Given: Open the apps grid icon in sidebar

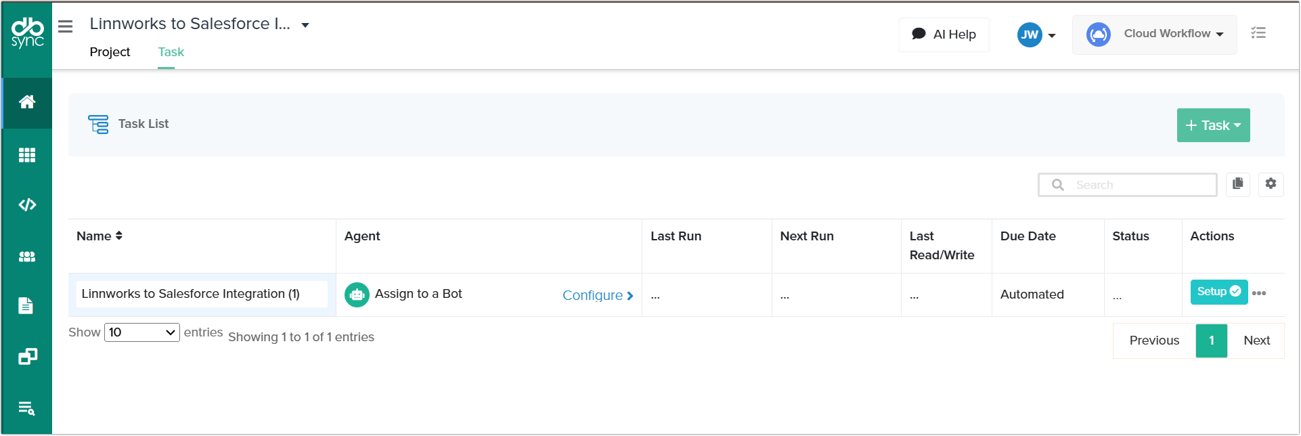Looking at the screenshot, I should (27, 155).
